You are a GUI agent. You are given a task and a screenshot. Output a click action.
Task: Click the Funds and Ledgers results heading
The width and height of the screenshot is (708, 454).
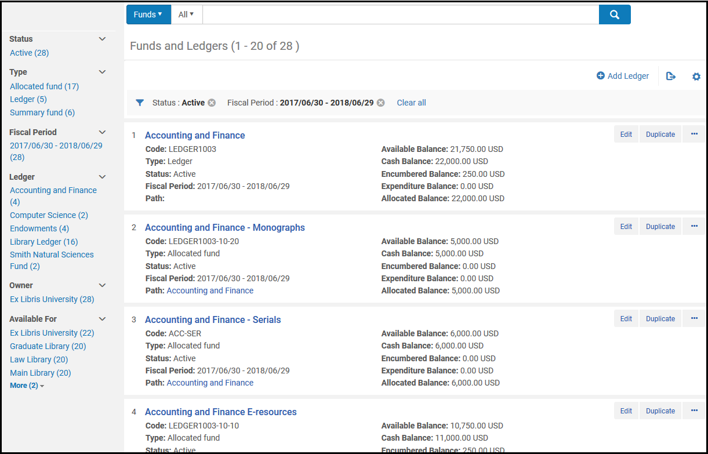coord(215,46)
